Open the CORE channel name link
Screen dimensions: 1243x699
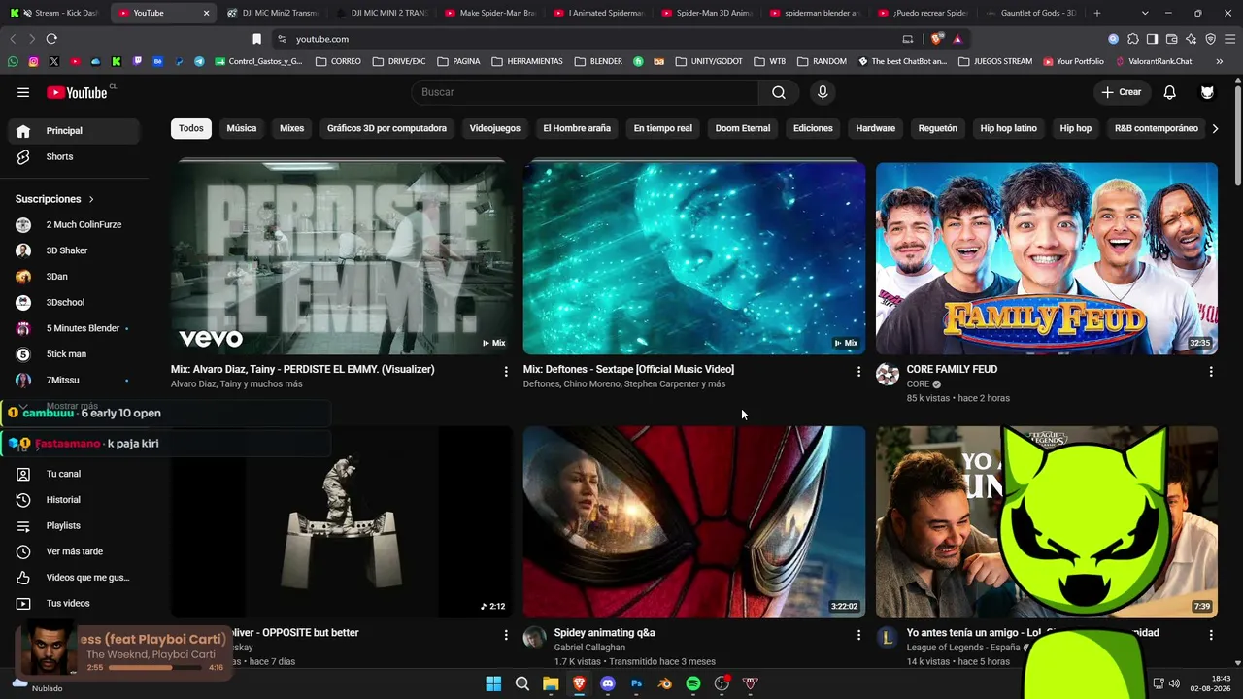point(918,384)
